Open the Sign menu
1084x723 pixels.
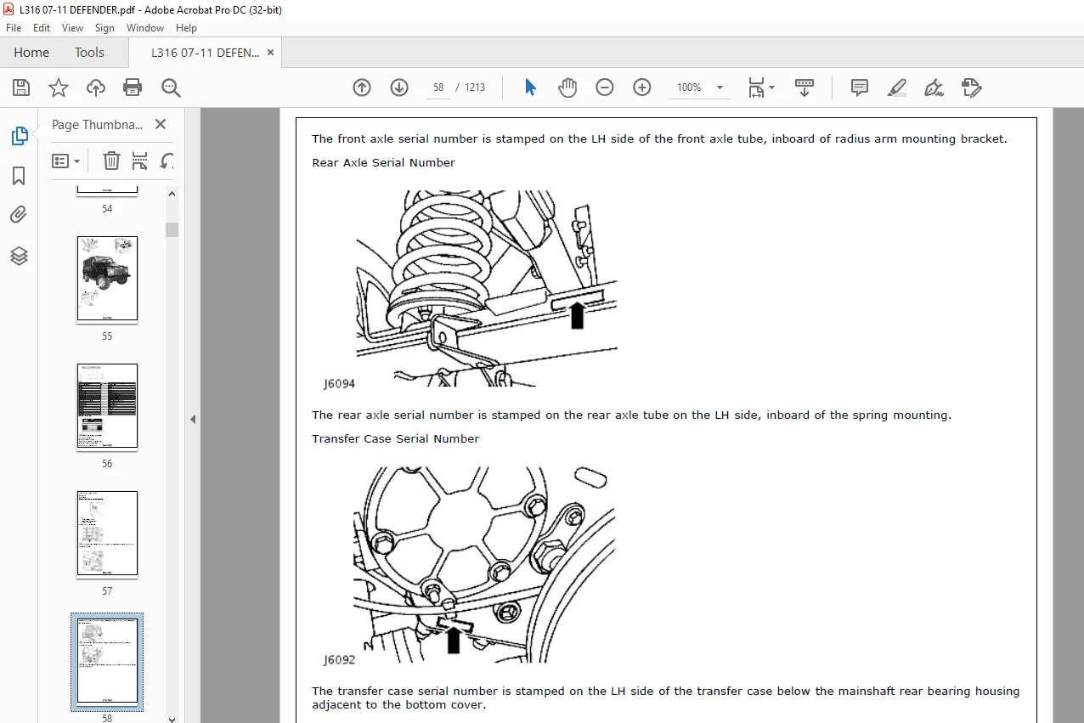pyautogui.click(x=104, y=28)
